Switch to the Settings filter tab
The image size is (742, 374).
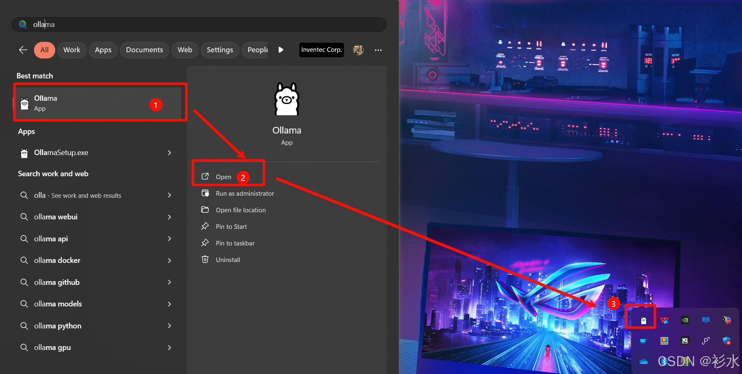(220, 50)
